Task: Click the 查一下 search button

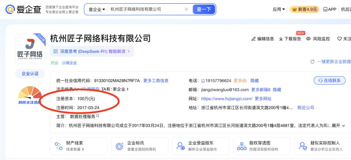Action: click(x=204, y=9)
